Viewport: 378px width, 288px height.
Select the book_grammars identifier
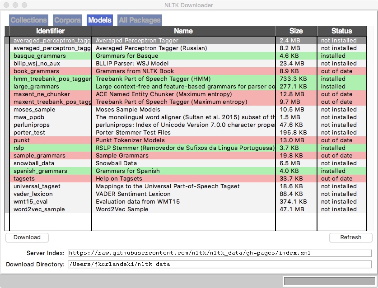coord(36,71)
